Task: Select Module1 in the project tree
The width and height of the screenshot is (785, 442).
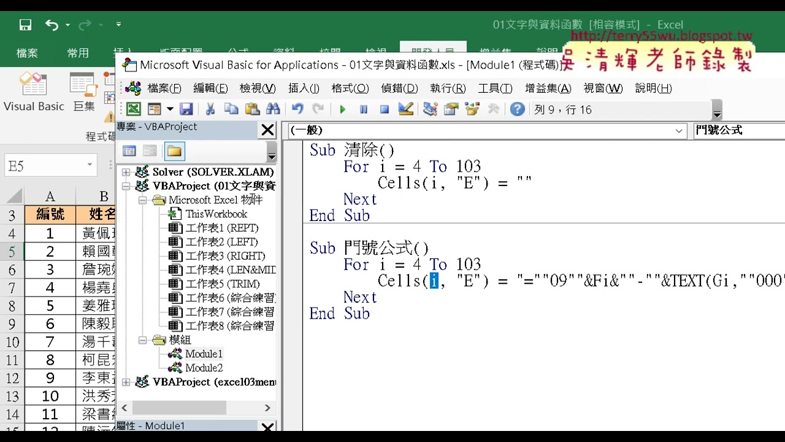Action: coord(204,354)
